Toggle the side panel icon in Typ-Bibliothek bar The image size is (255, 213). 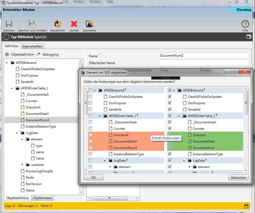click(x=249, y=37)
